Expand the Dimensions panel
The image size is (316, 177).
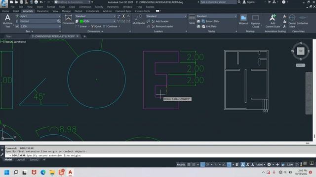point(95,31)
